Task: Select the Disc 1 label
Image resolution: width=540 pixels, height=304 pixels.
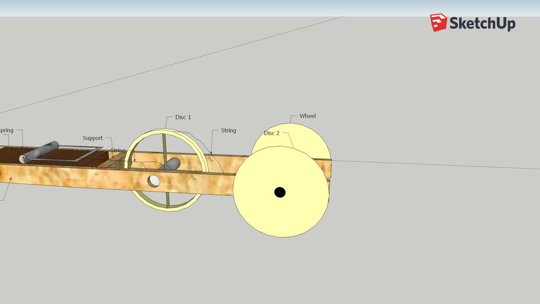Action: [183, 117]
